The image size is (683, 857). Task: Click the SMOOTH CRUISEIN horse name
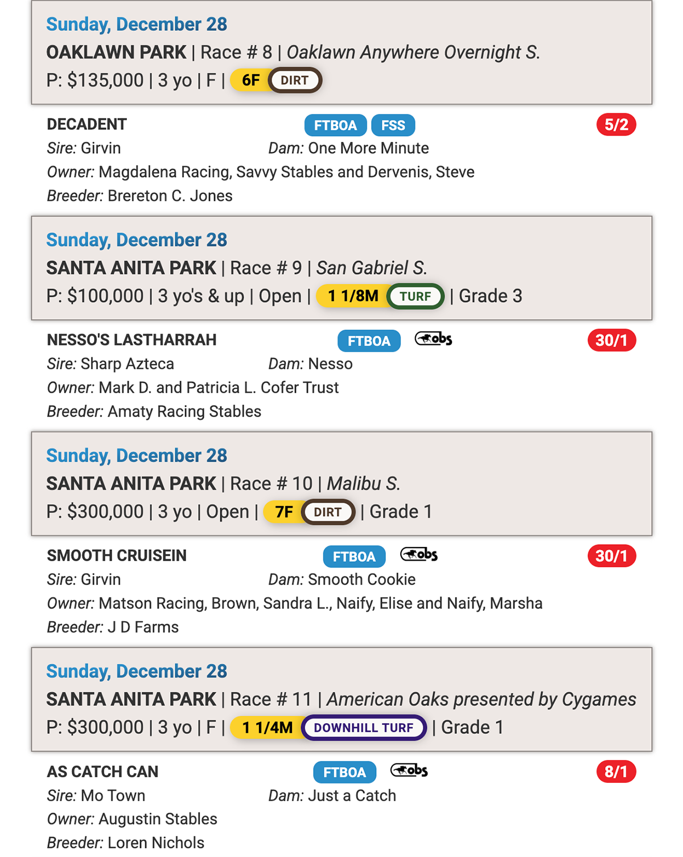coord(117,556)
